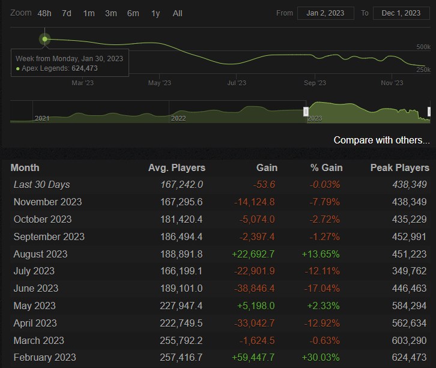Select the Nov '23 axis label

392,83
